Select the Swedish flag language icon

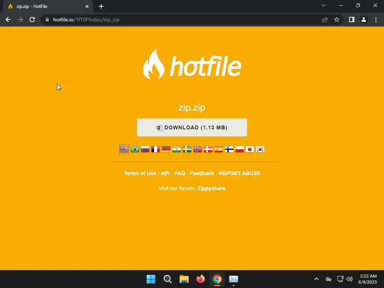coord(187,149)
